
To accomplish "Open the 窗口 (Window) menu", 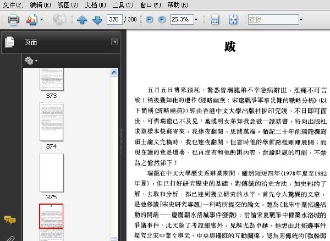I will pos(150,5).
